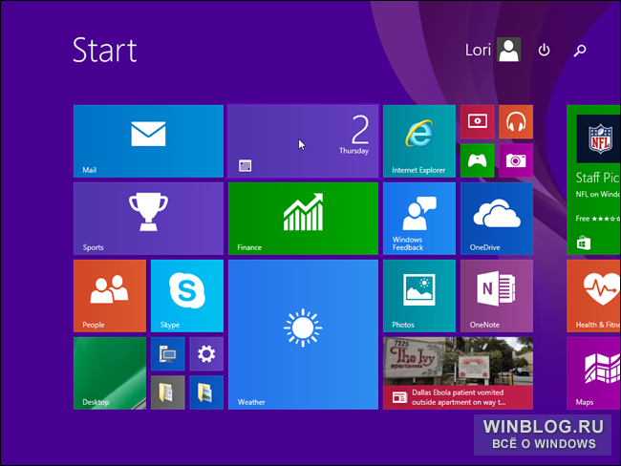The height and width of the screenshot is (466, 621).
Task: Open the Finance tile
Action: tap(304, 219)
